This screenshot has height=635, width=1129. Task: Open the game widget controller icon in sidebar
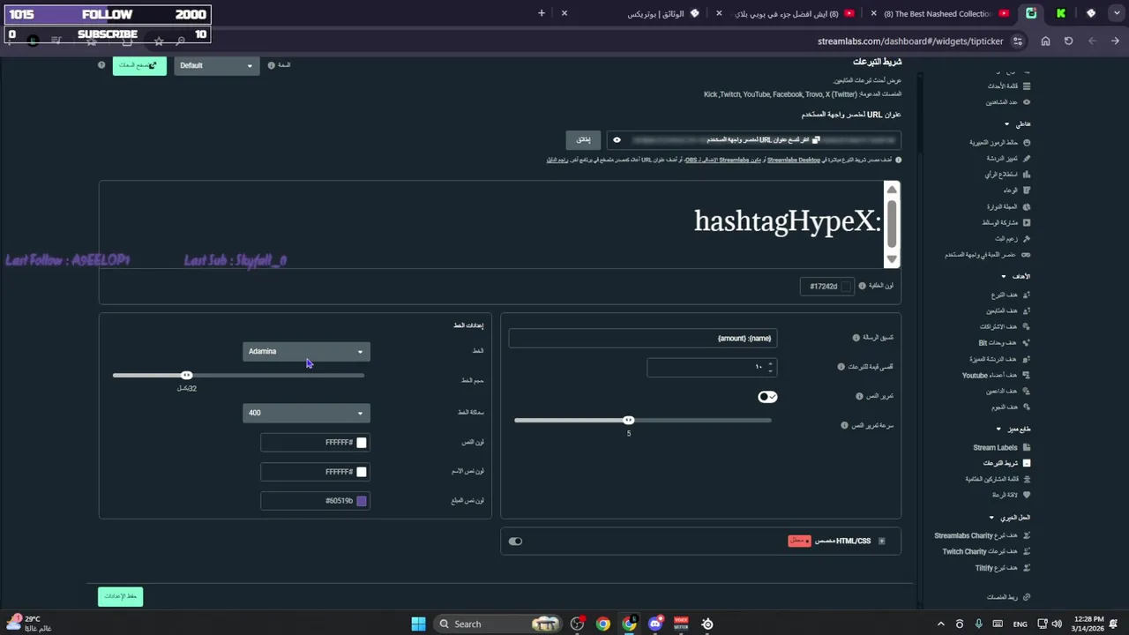pyautogui.click(x=1027, y=255)
